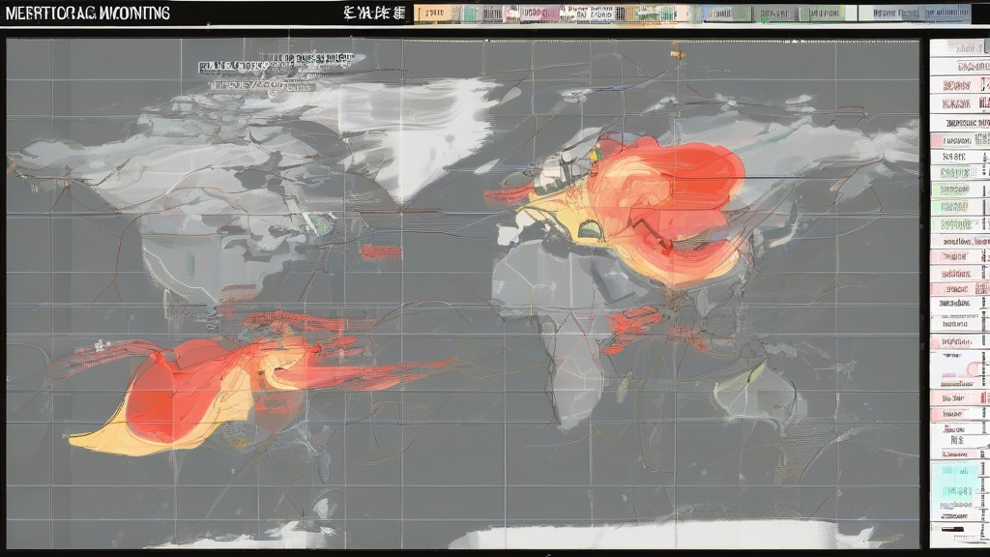The width and height of the screenshot is (990, 557).
Task: Click the Africa landmass on the map
Action: (x=562, y=329)
